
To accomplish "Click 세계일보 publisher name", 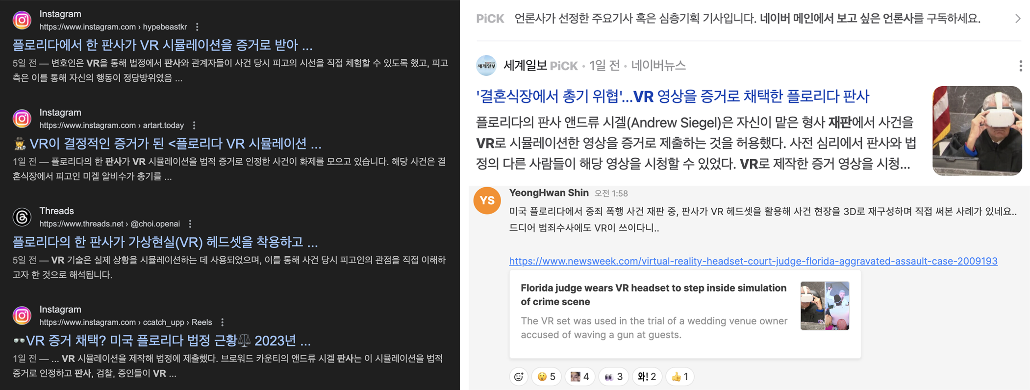I will pyautogui.click(x=525, y=66).
